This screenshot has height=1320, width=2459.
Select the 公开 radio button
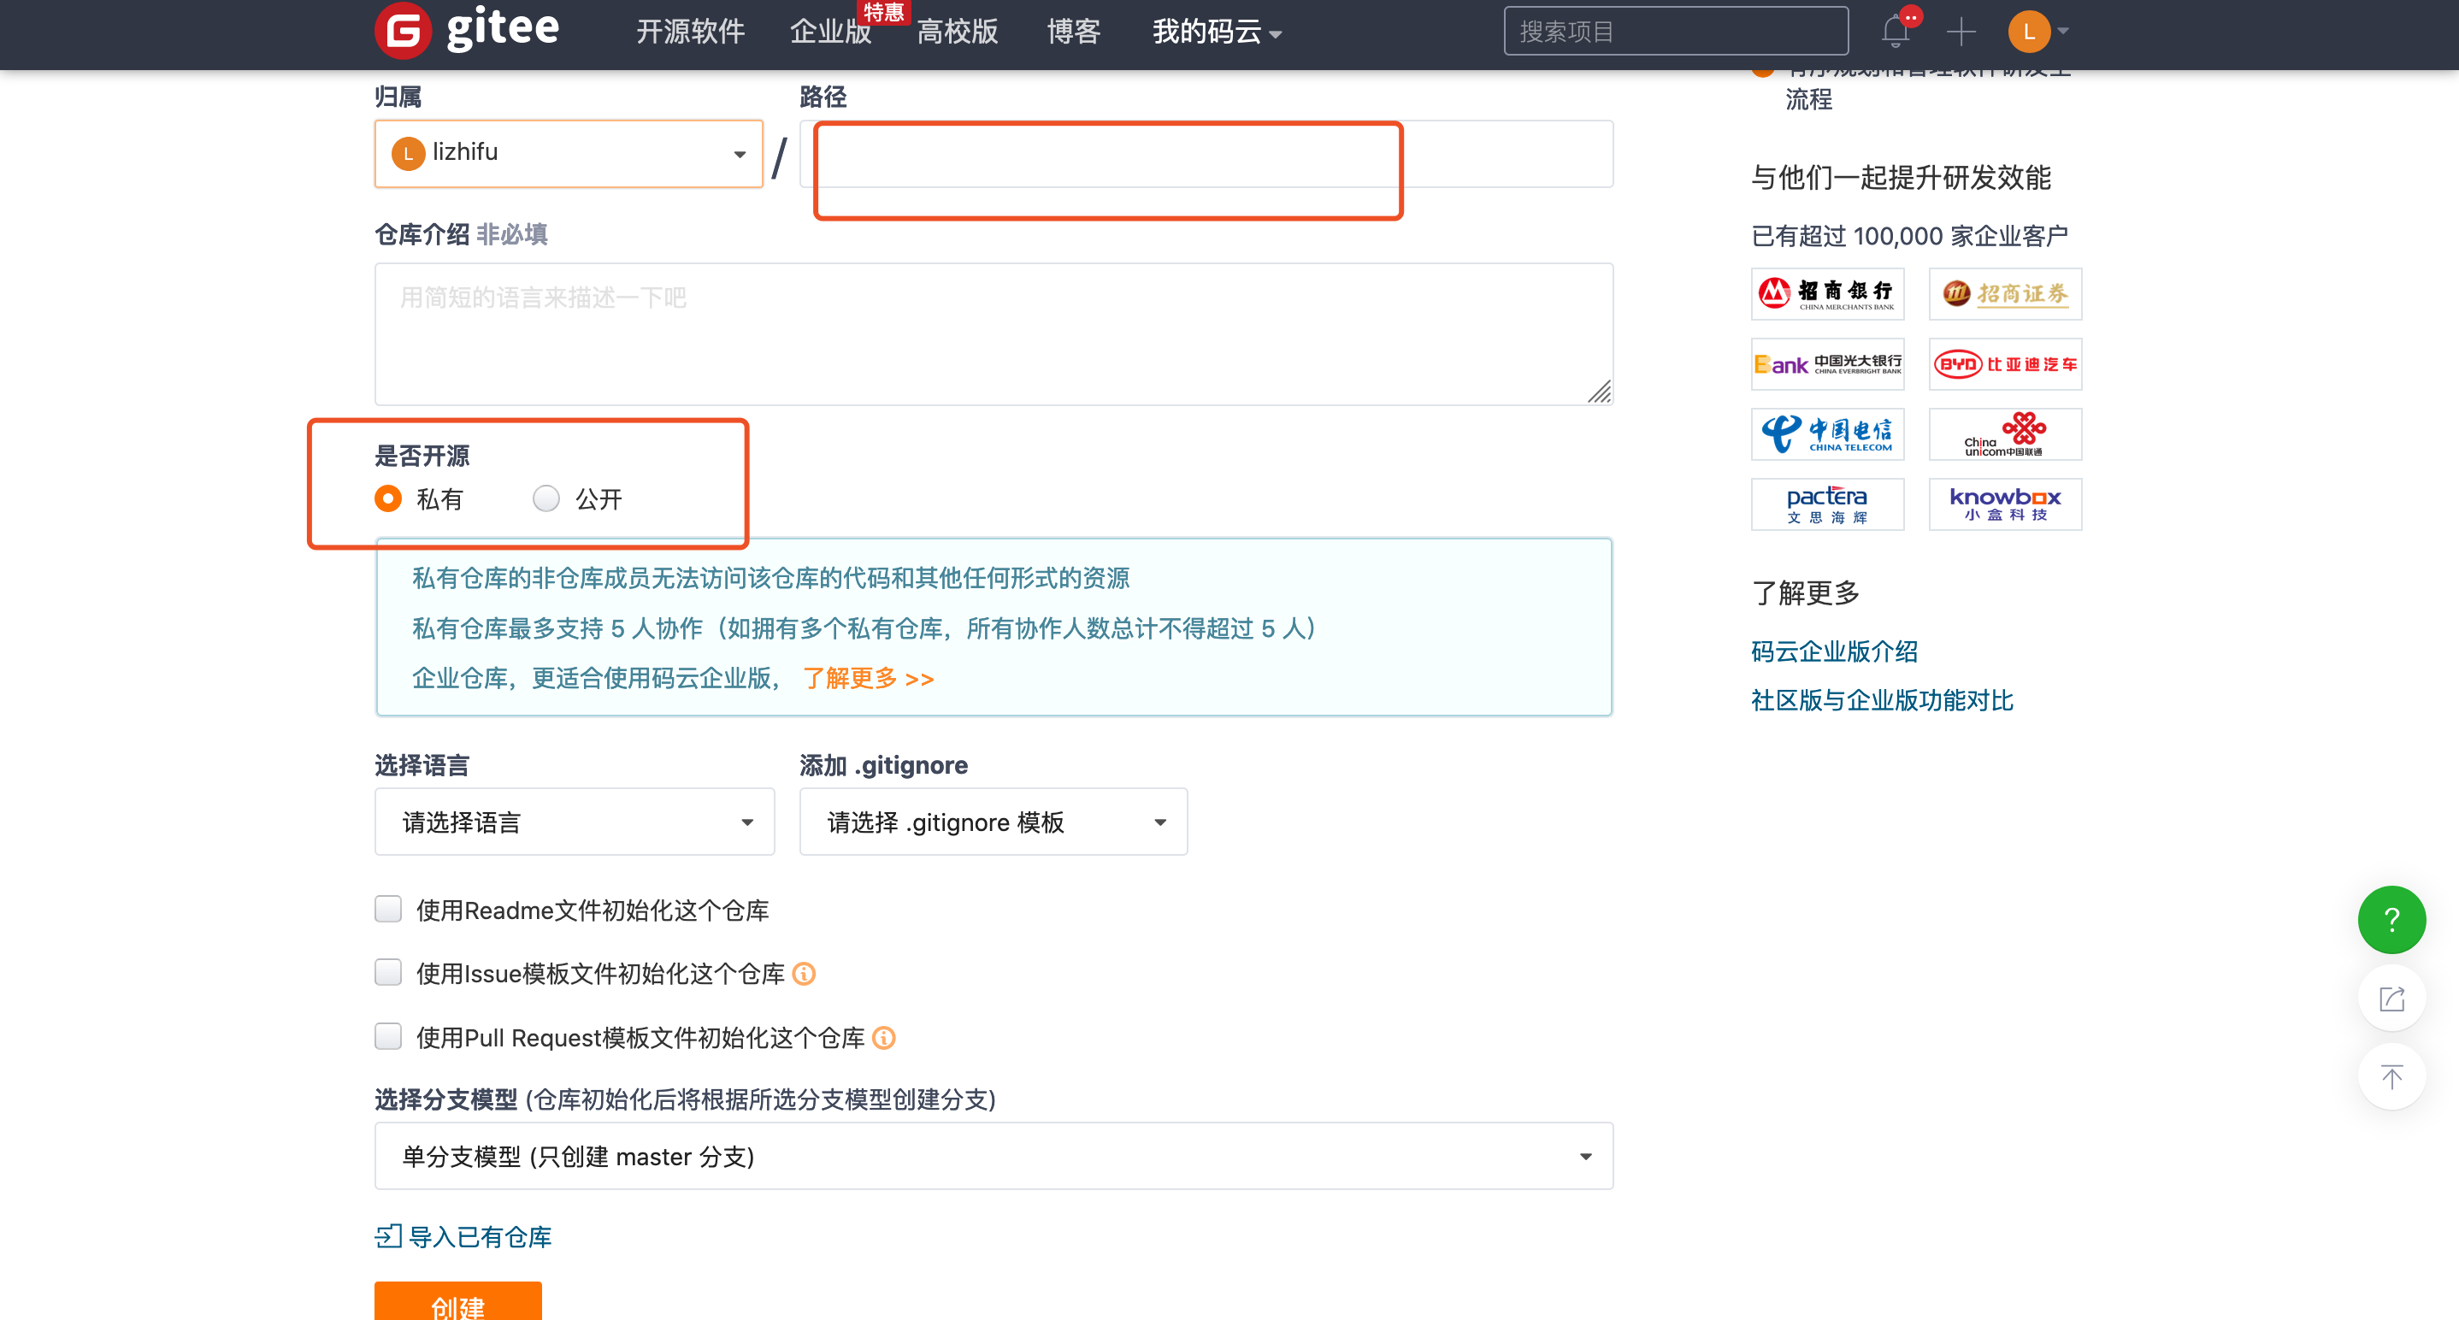[x=546, y=498]
